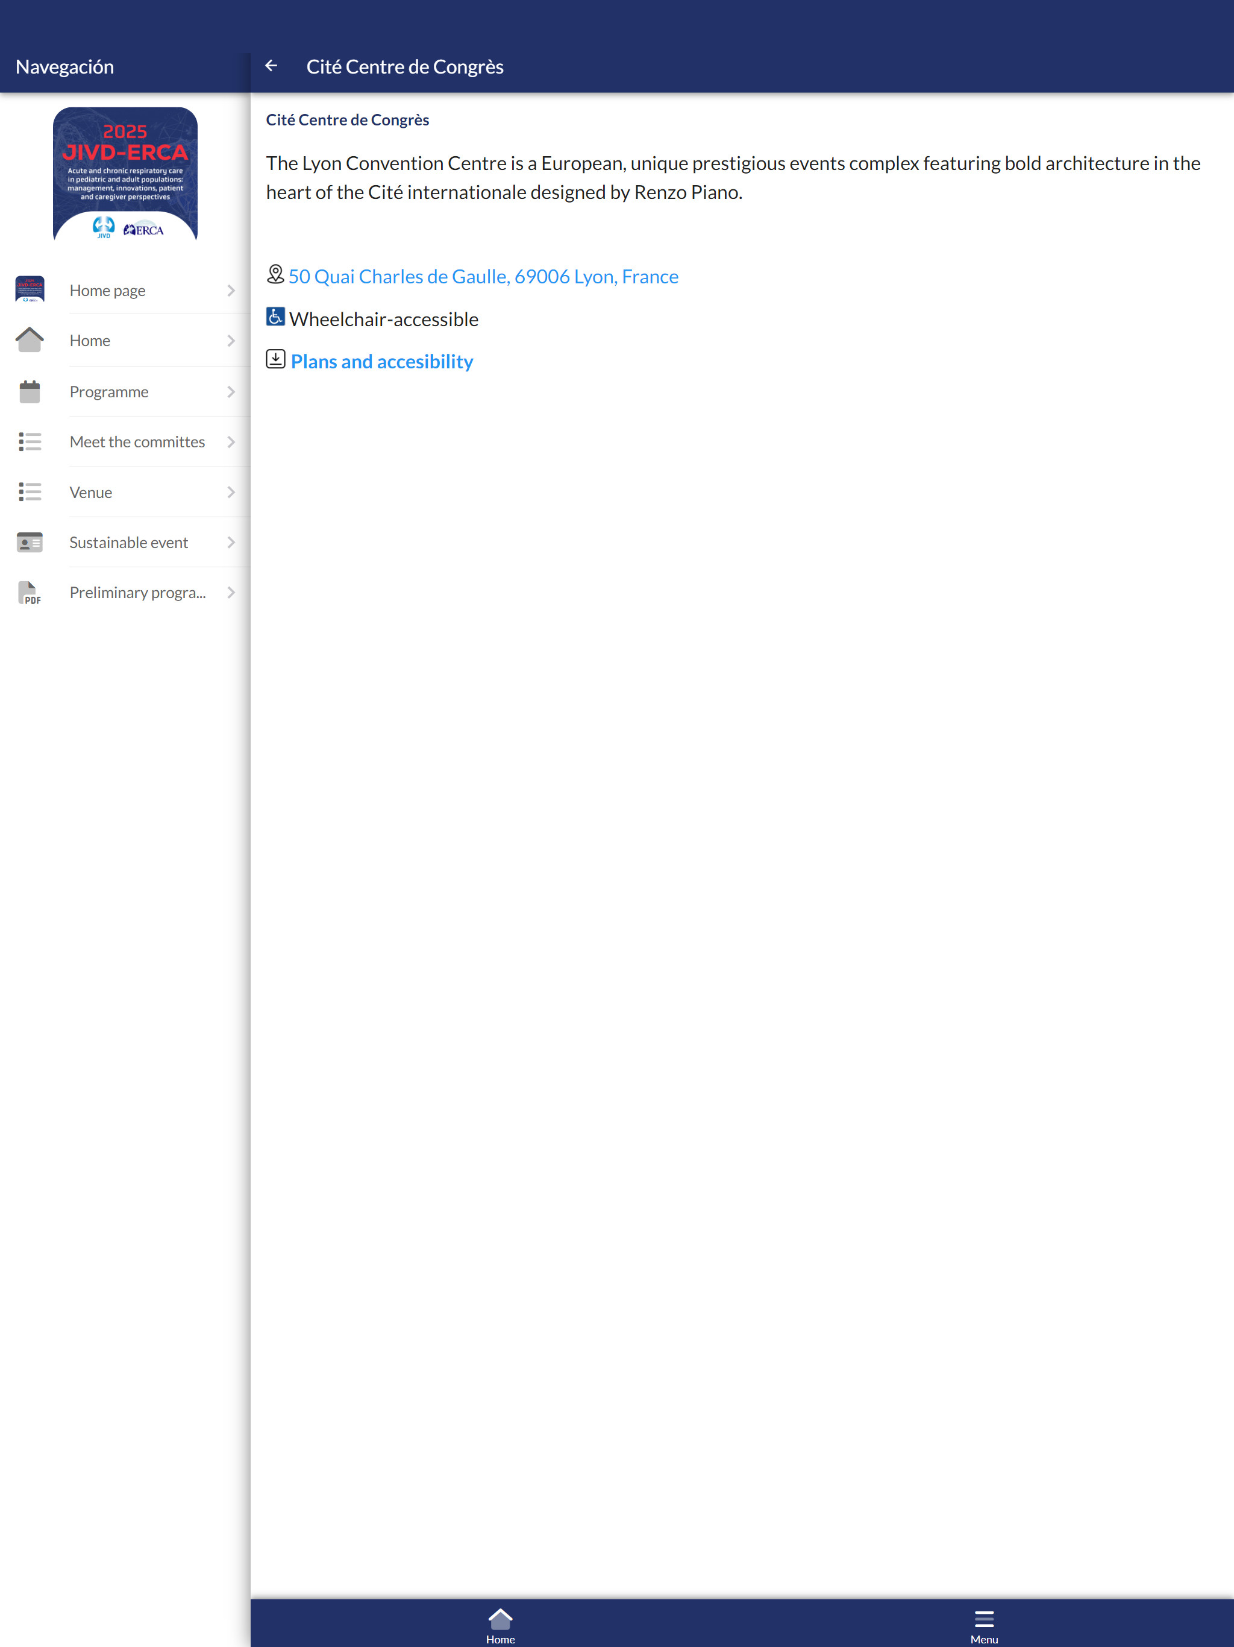The width and height of the screenshot is (1234, 1647).
Task: Expand the Venue chevron
Action: tap(231, 492)
